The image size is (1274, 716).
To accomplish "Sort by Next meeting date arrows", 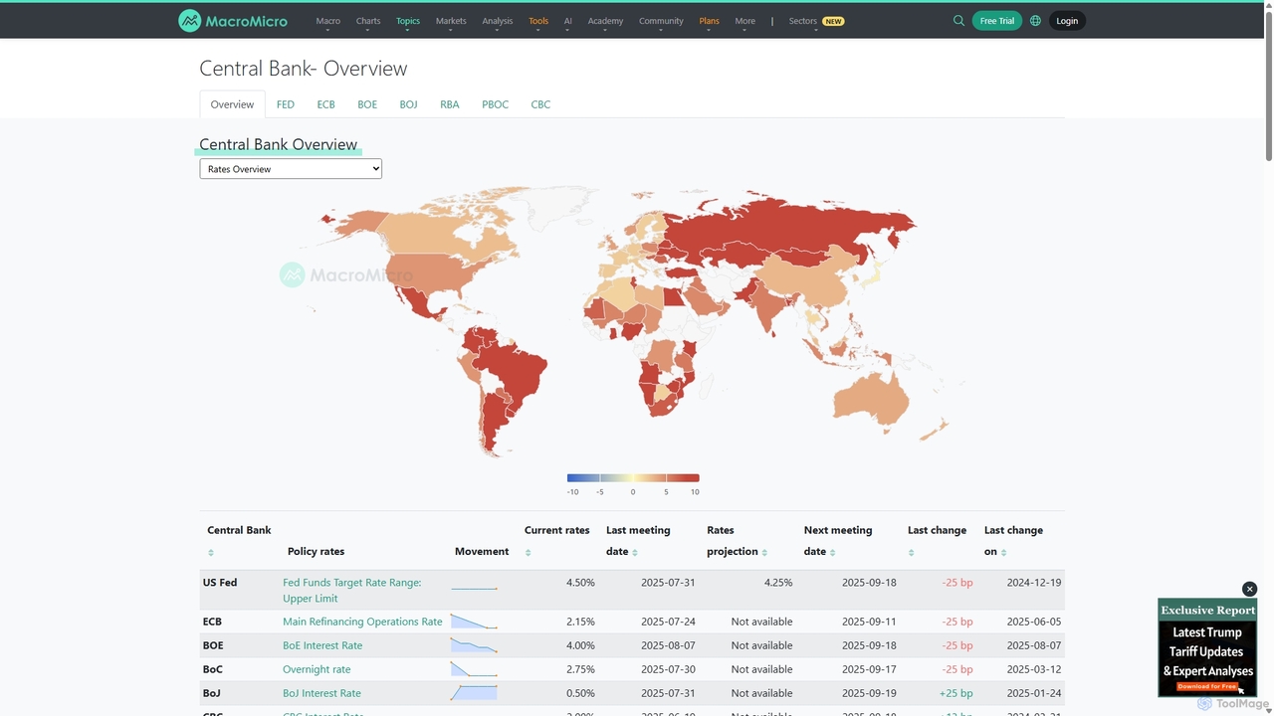I will point(833,553).
